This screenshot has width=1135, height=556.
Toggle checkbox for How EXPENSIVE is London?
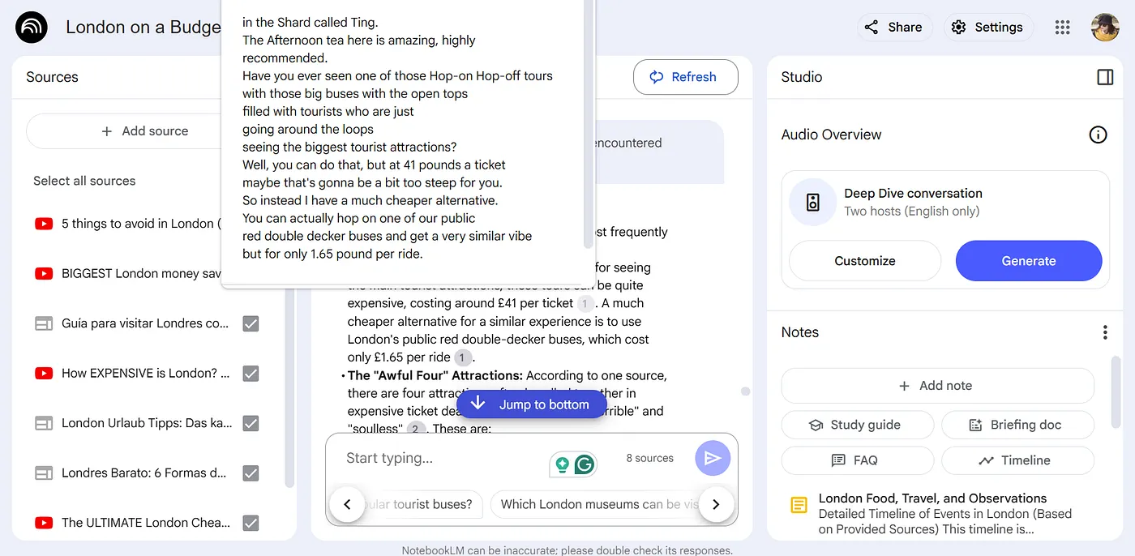pos(251,374)
